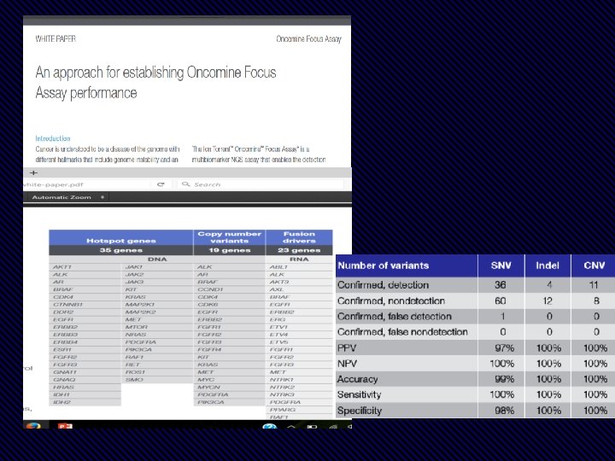The image size is (615, 461).
Task: Reload the white-paper.pdf page
Action: (x=161, y=184)
